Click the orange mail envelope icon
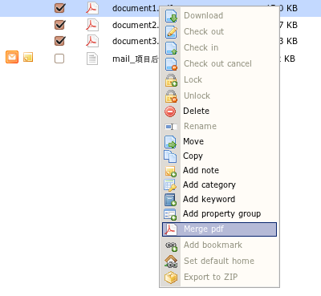 coord(12,57)
